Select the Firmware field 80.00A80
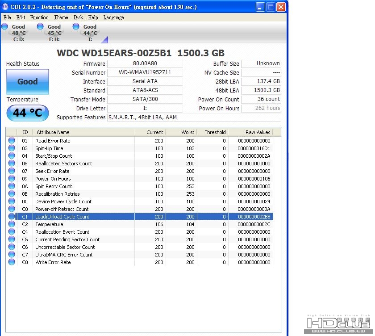This screenshot has width=375, height=336. [x=145, y=63]
